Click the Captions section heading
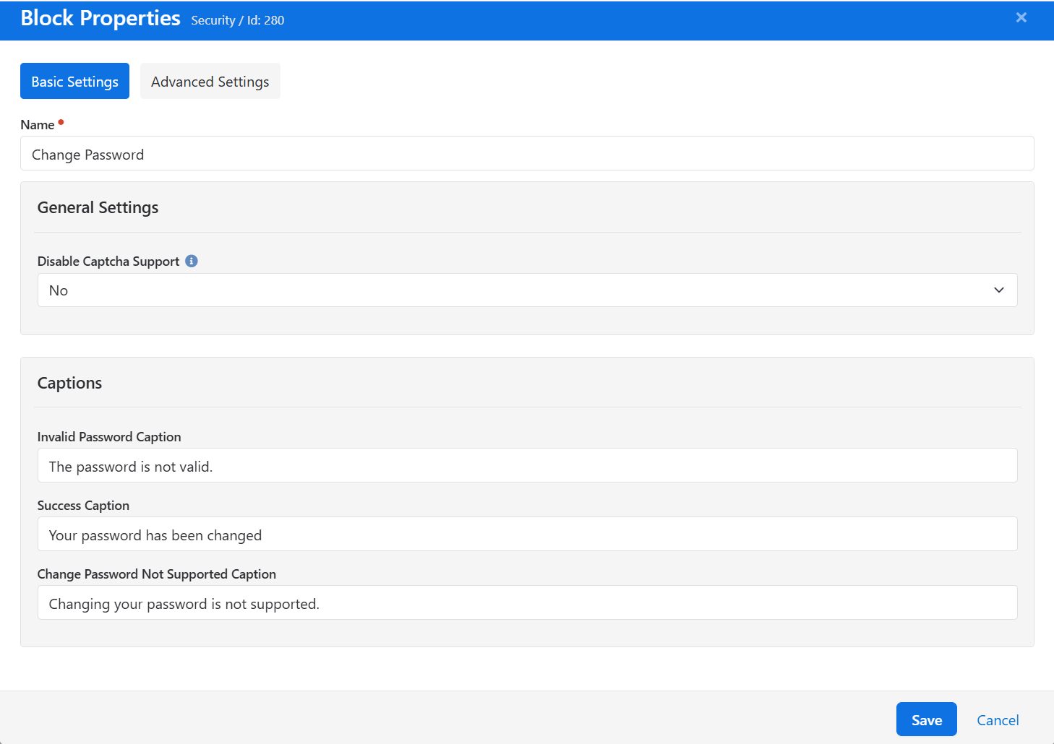Image resolution: width=1054 pixels, height=744 pixels. click(x=69, y=384)
